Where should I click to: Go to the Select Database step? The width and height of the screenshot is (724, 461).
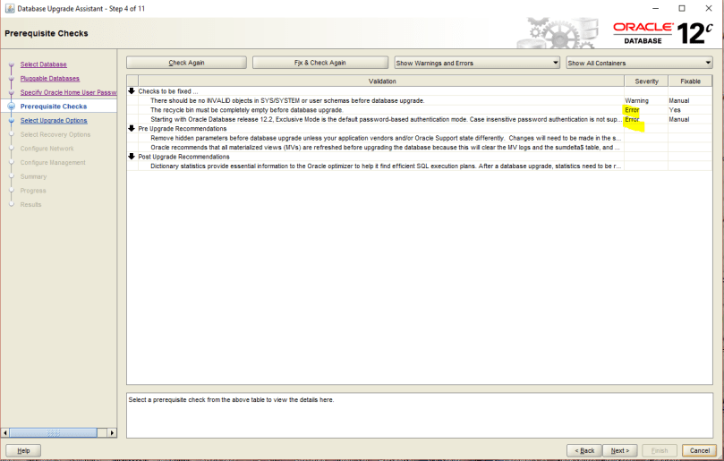pyautogui.click(x=43, y=64)
